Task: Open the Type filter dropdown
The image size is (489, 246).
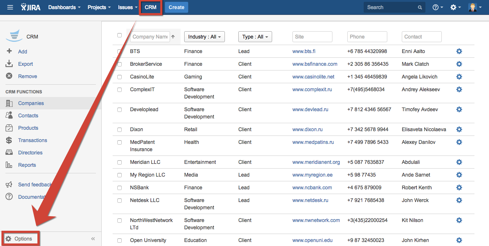Action: [x=255, y=37]
